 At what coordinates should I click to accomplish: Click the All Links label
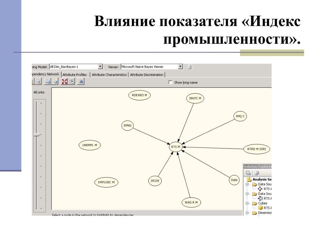pyautogui.click(x=39, y=92)
